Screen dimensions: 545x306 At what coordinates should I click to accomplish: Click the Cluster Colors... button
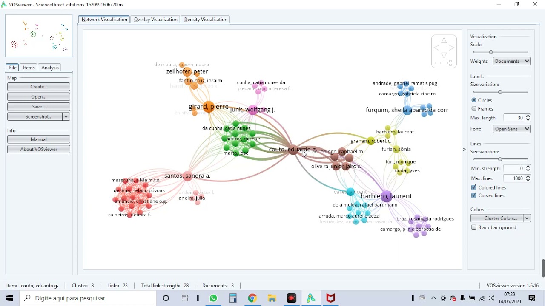point(497,218)
